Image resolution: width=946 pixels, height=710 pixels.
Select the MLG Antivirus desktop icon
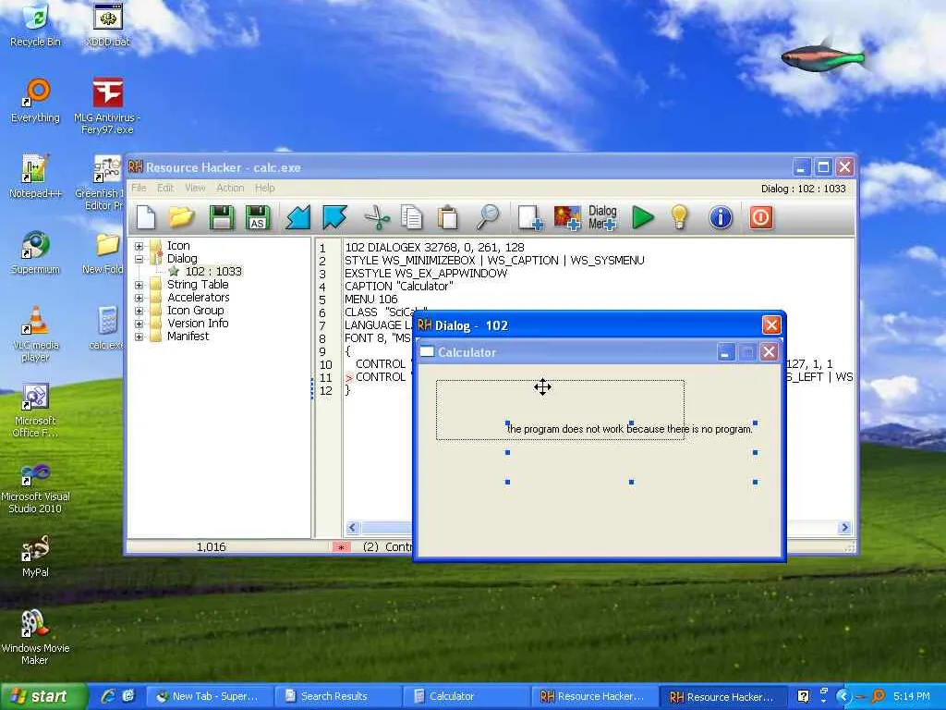coord(107,106)
